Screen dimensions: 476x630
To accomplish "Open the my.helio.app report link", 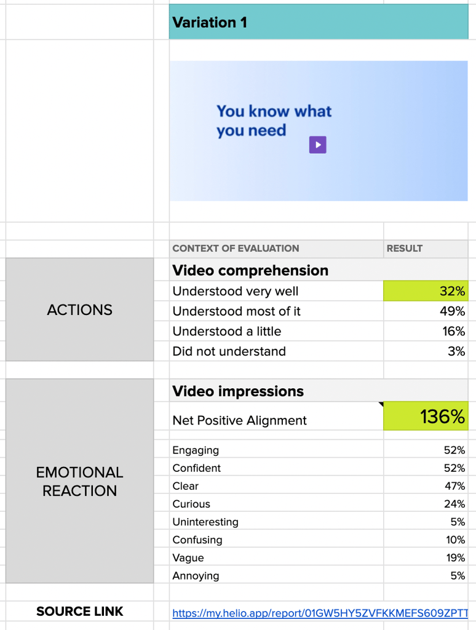I will [x=320, y=613].
